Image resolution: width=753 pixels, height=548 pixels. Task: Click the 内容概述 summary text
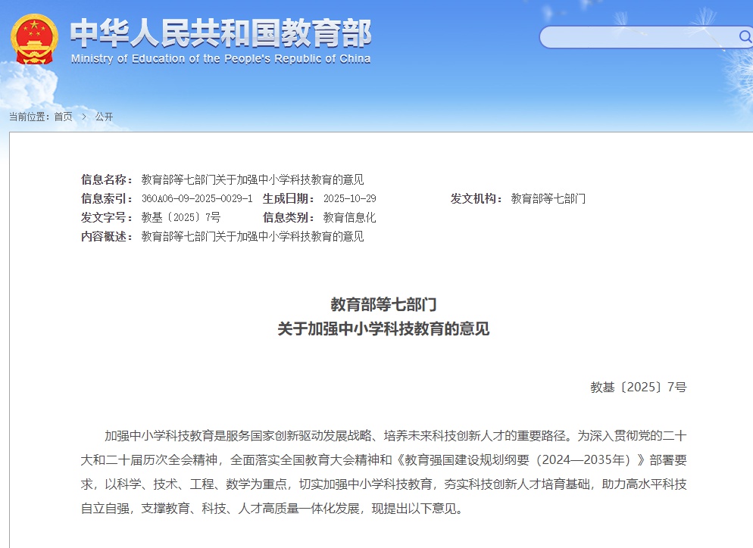[252, 236]
